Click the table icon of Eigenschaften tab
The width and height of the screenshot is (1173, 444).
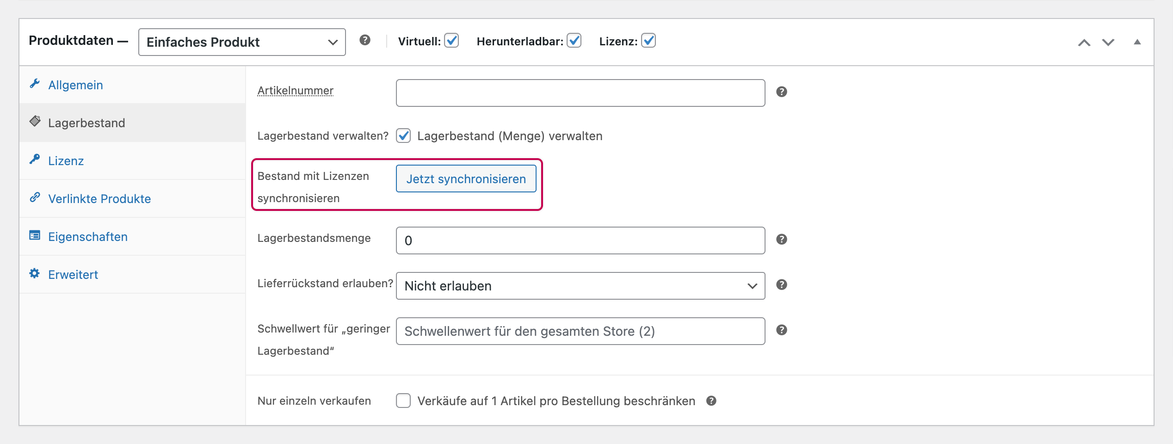click(35, 235)
